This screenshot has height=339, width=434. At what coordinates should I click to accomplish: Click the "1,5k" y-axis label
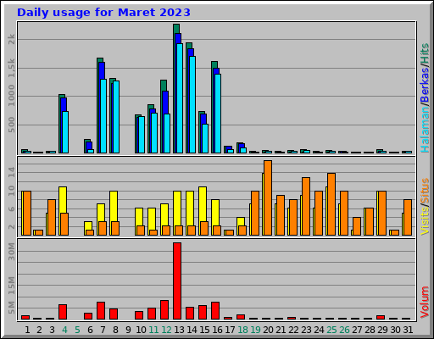point(11,68)
